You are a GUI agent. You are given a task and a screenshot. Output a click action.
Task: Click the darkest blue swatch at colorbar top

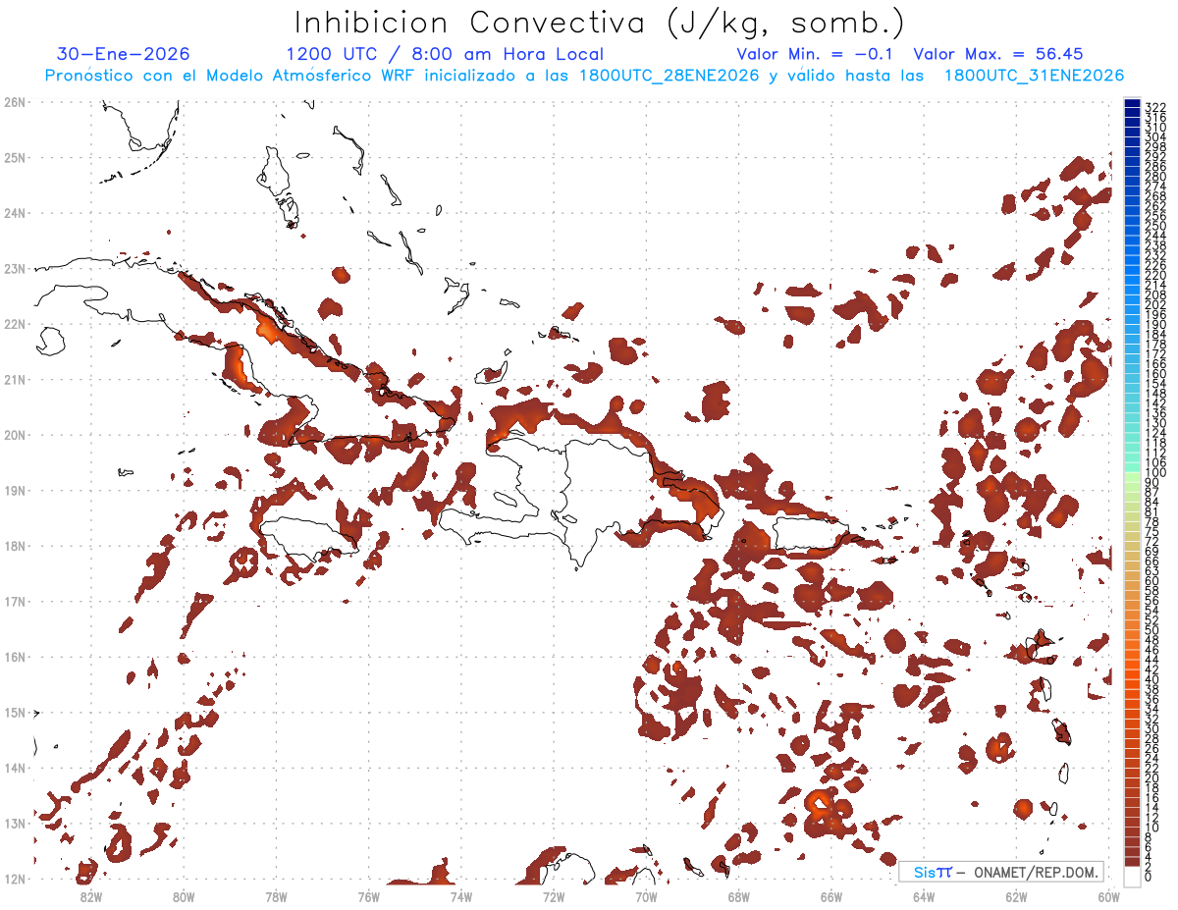(1132, 103)
